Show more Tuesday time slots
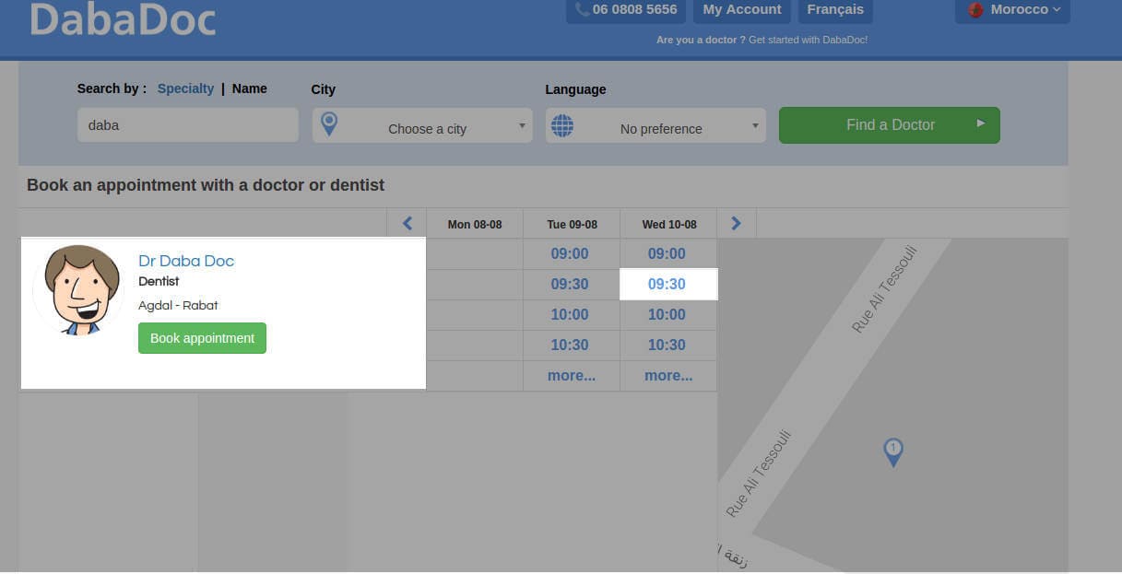Screen dimensions: 1122x574 (571, 375)
